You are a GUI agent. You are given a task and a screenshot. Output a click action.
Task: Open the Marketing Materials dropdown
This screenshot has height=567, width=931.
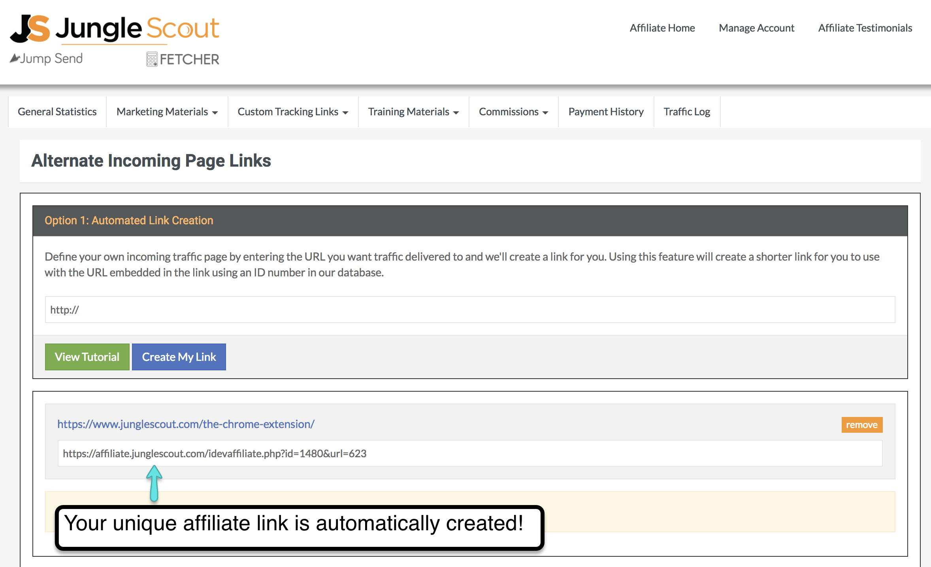[167, 112]
